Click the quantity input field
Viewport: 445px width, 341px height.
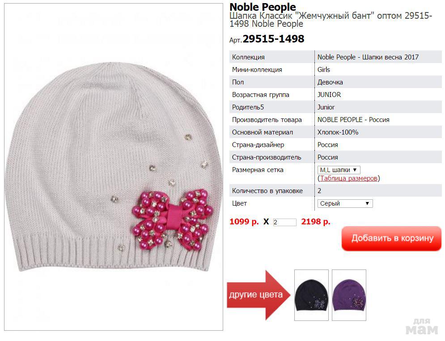tap(284, 222)
